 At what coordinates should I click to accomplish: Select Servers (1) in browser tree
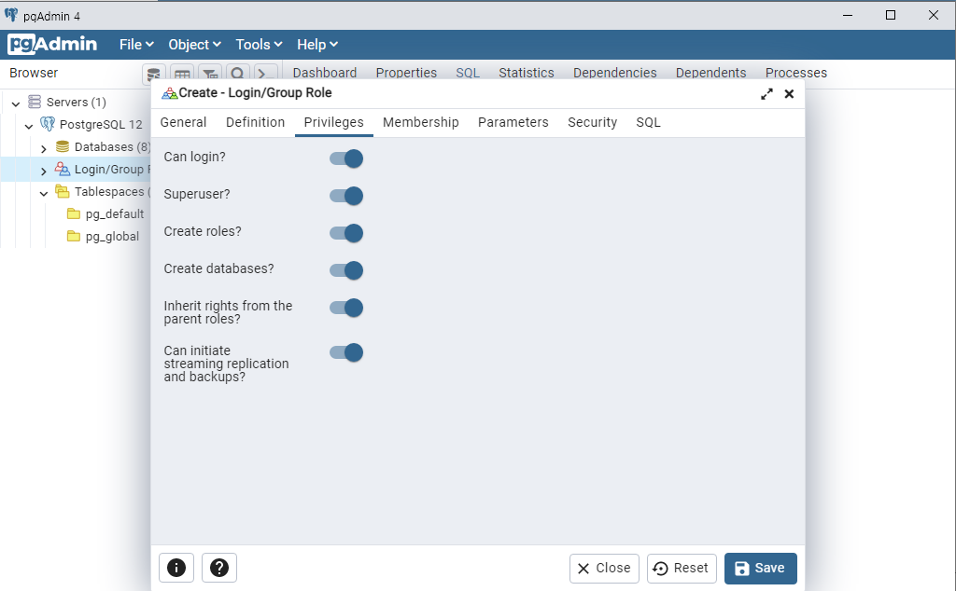[x=77, y=102]
